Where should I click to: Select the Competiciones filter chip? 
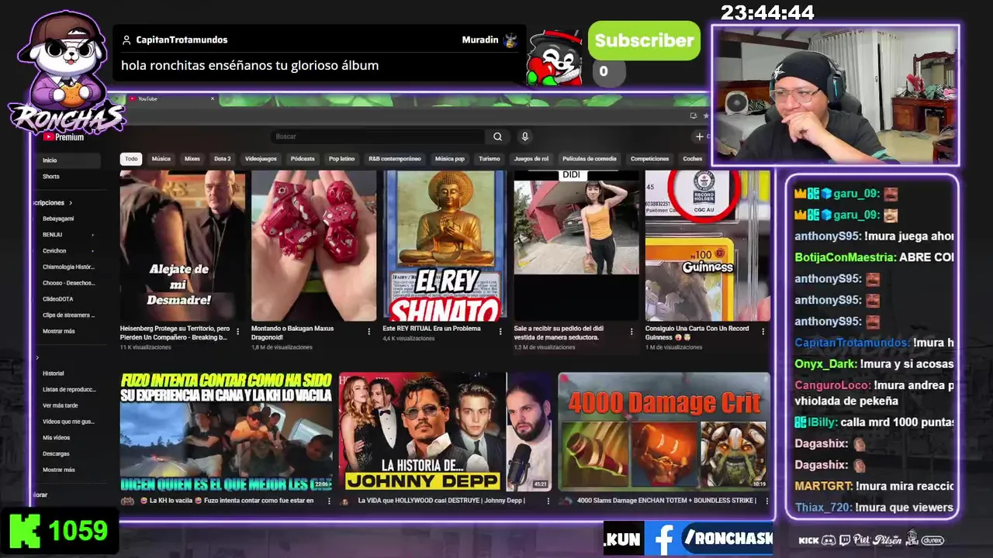[650, 159]
